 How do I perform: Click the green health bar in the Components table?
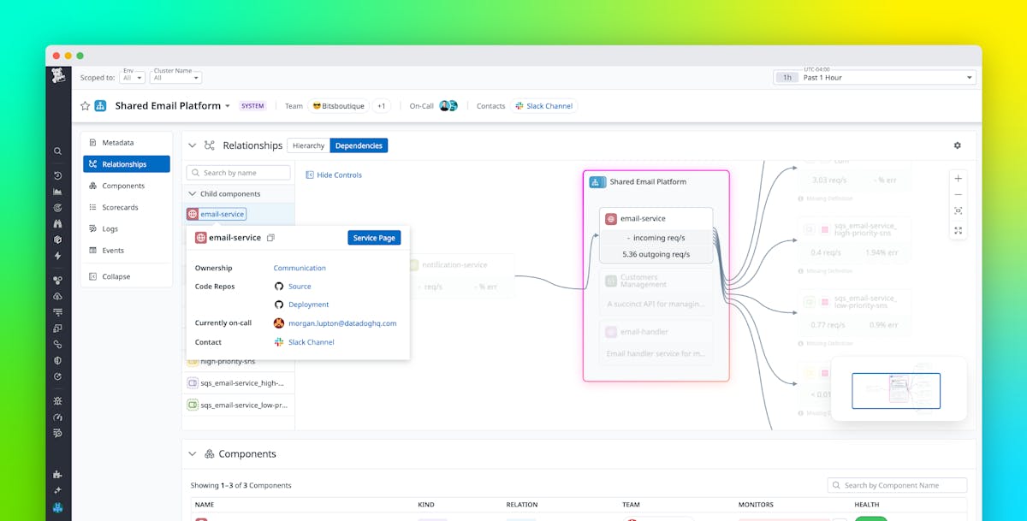871,518
